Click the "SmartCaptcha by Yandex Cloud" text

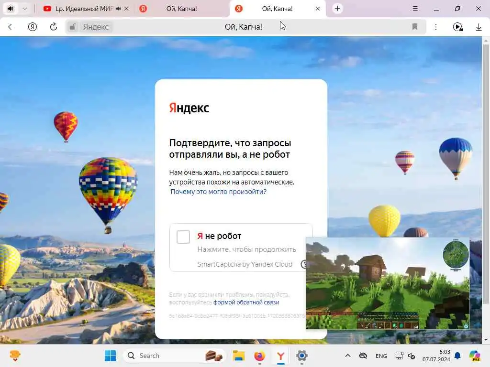[x=245, y=264]
